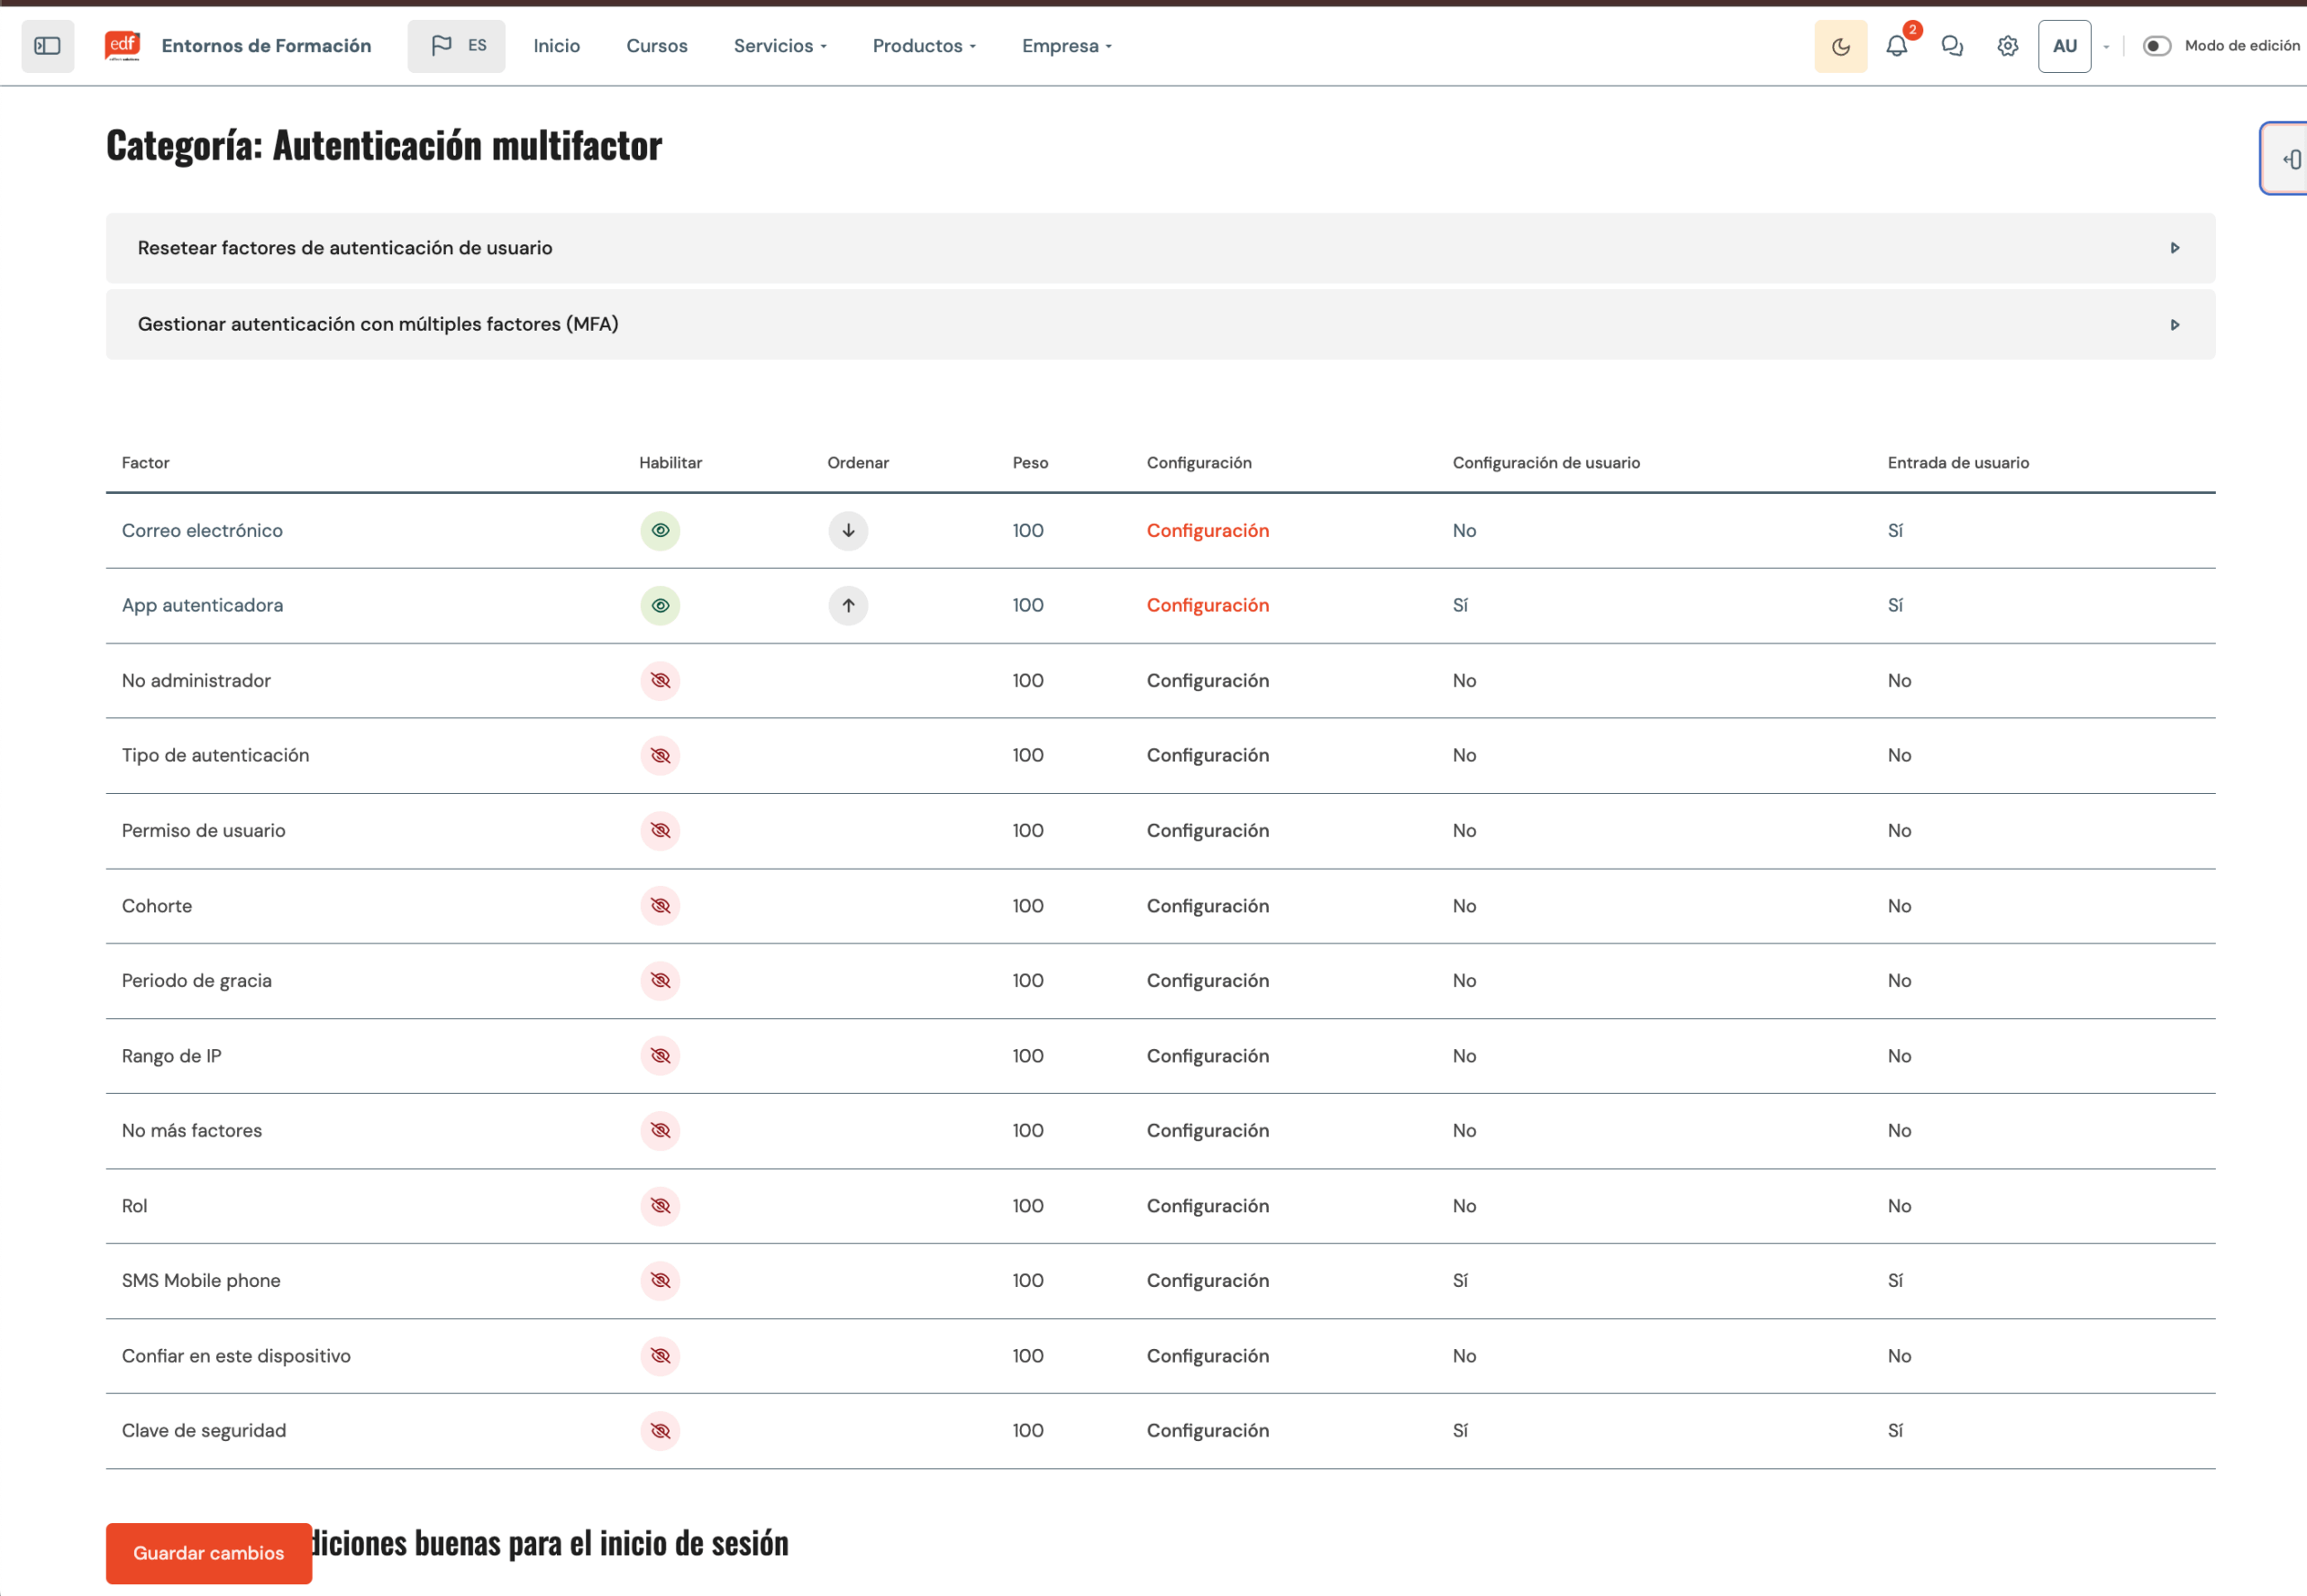This screenshot has width=2307, height=1596.
Task: Move Correo electrónico down with arrow
Action: 848,531
